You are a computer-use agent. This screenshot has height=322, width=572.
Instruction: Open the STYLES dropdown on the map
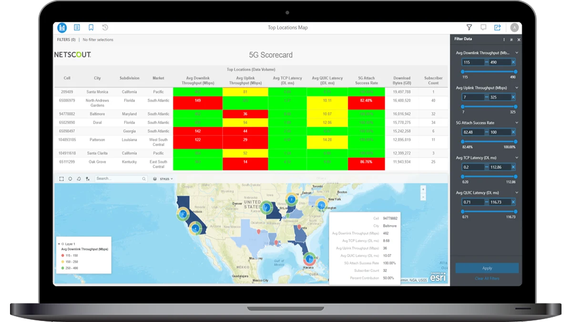[x=165, y=179]
